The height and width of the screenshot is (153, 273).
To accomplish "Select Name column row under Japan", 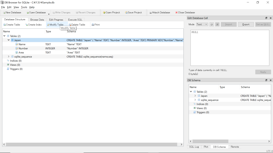I will point(93,44).
